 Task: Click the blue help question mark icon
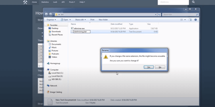point(196,20)
